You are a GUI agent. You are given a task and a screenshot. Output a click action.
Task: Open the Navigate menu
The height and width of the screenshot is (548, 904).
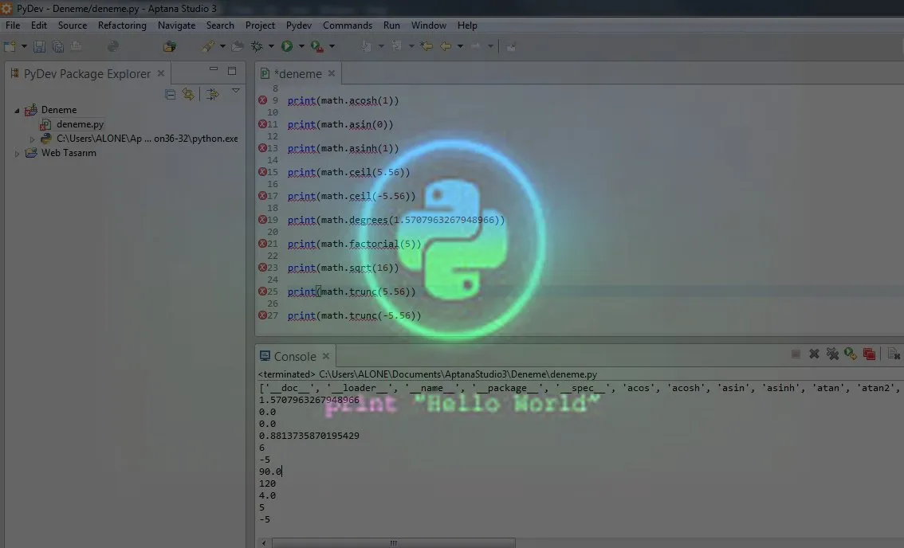point(176,25)
